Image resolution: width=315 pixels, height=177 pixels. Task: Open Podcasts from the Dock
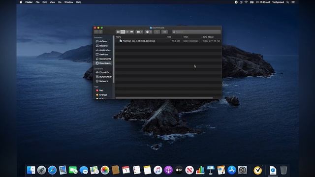(x=168, y=170)
